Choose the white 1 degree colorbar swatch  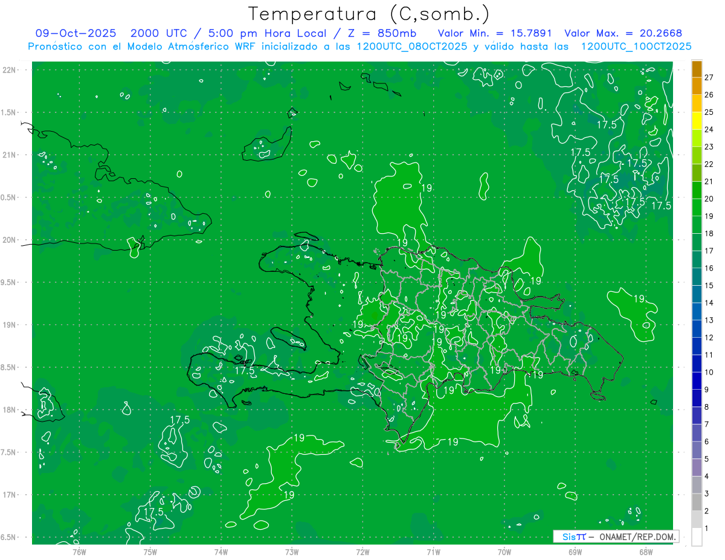697,536
